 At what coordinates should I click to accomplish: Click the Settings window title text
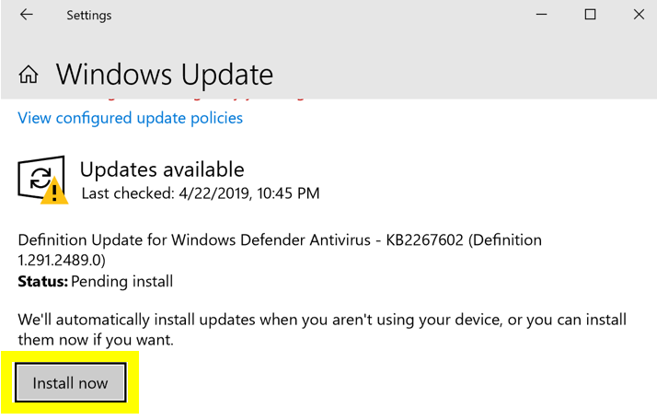tap(89, 16)
